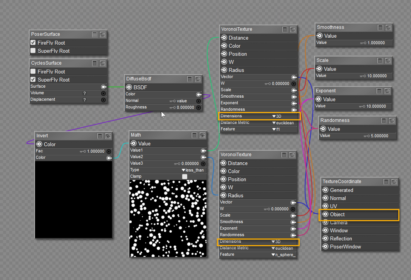Open the Distance Metric dropdown showing euclidean with f1
Image resolution: width=411 pixels, height=280 pixels.
point(282,123)
